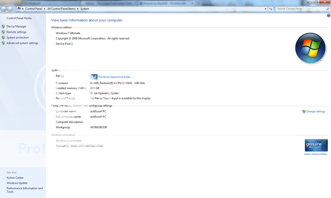Click the magnifier search icon
The width and height of the screenshot is (331, 198).
pos(328,9)
